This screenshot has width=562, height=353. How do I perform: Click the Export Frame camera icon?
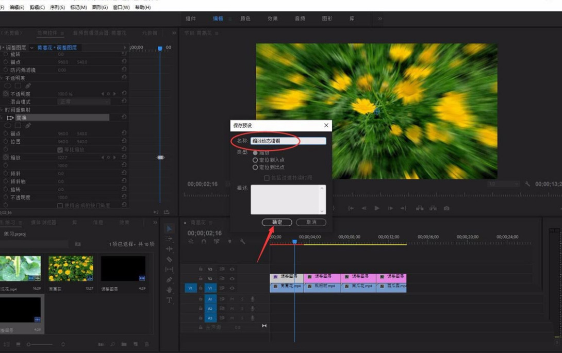[447, 208]
